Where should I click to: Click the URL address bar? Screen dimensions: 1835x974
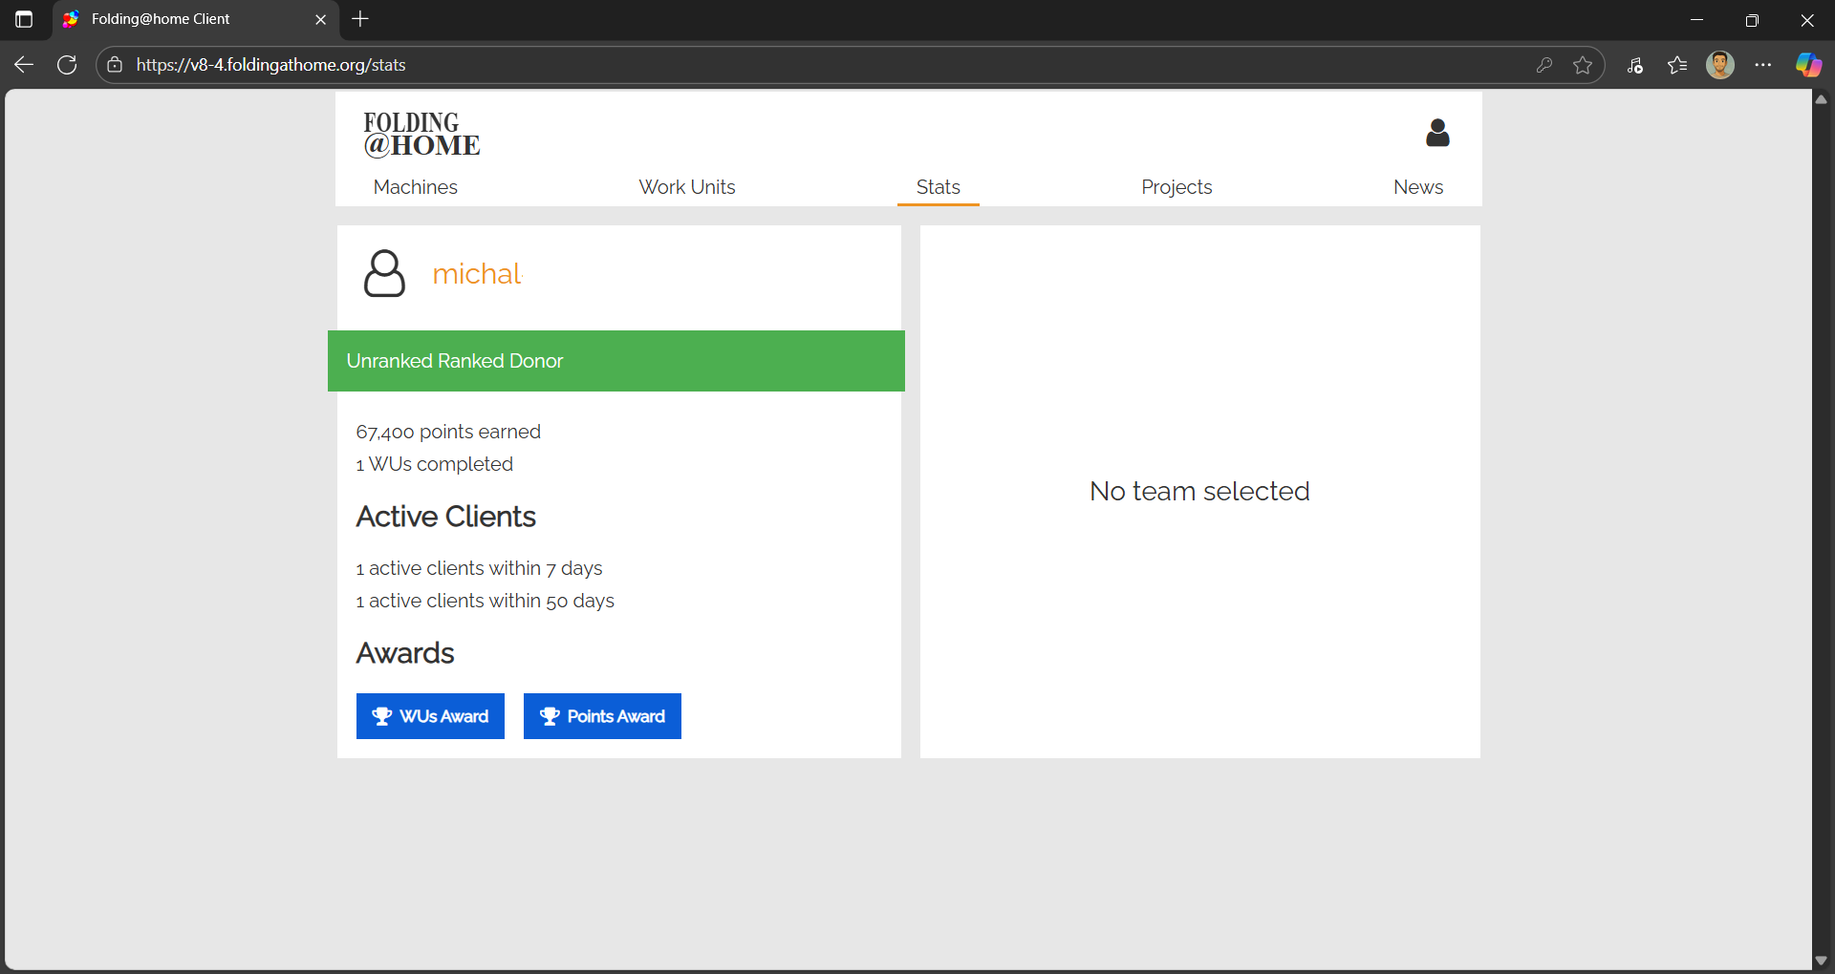coord(765,65)
